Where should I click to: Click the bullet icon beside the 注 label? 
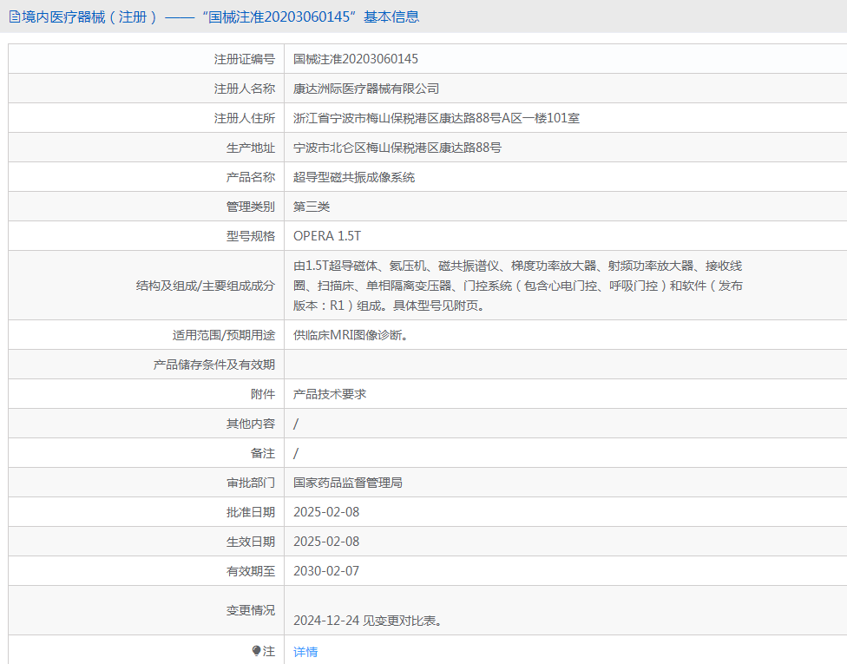[x=256, y=650]
